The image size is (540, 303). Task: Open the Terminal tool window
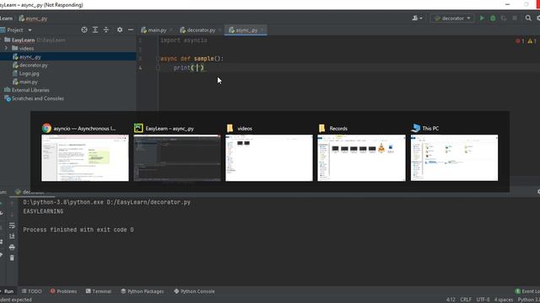pyautogui.click(x=99, y=291)
